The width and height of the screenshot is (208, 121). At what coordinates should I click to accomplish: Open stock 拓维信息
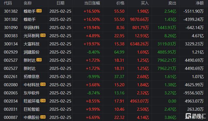pos(32,77)
